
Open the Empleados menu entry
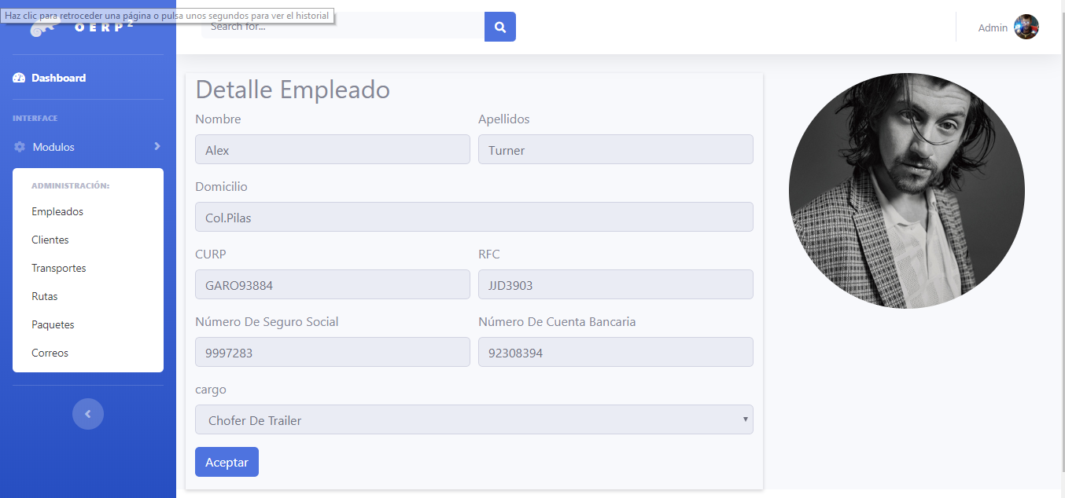[x=57, y=211]
